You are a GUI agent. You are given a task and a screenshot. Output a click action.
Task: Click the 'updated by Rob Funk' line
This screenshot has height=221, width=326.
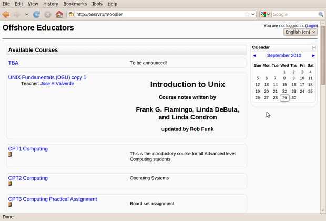click(188, 129)
